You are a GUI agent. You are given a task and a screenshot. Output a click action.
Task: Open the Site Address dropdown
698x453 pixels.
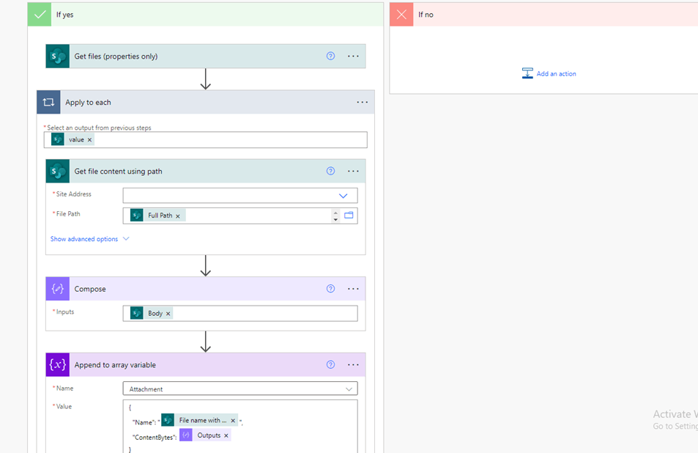(x=342, y=195)
